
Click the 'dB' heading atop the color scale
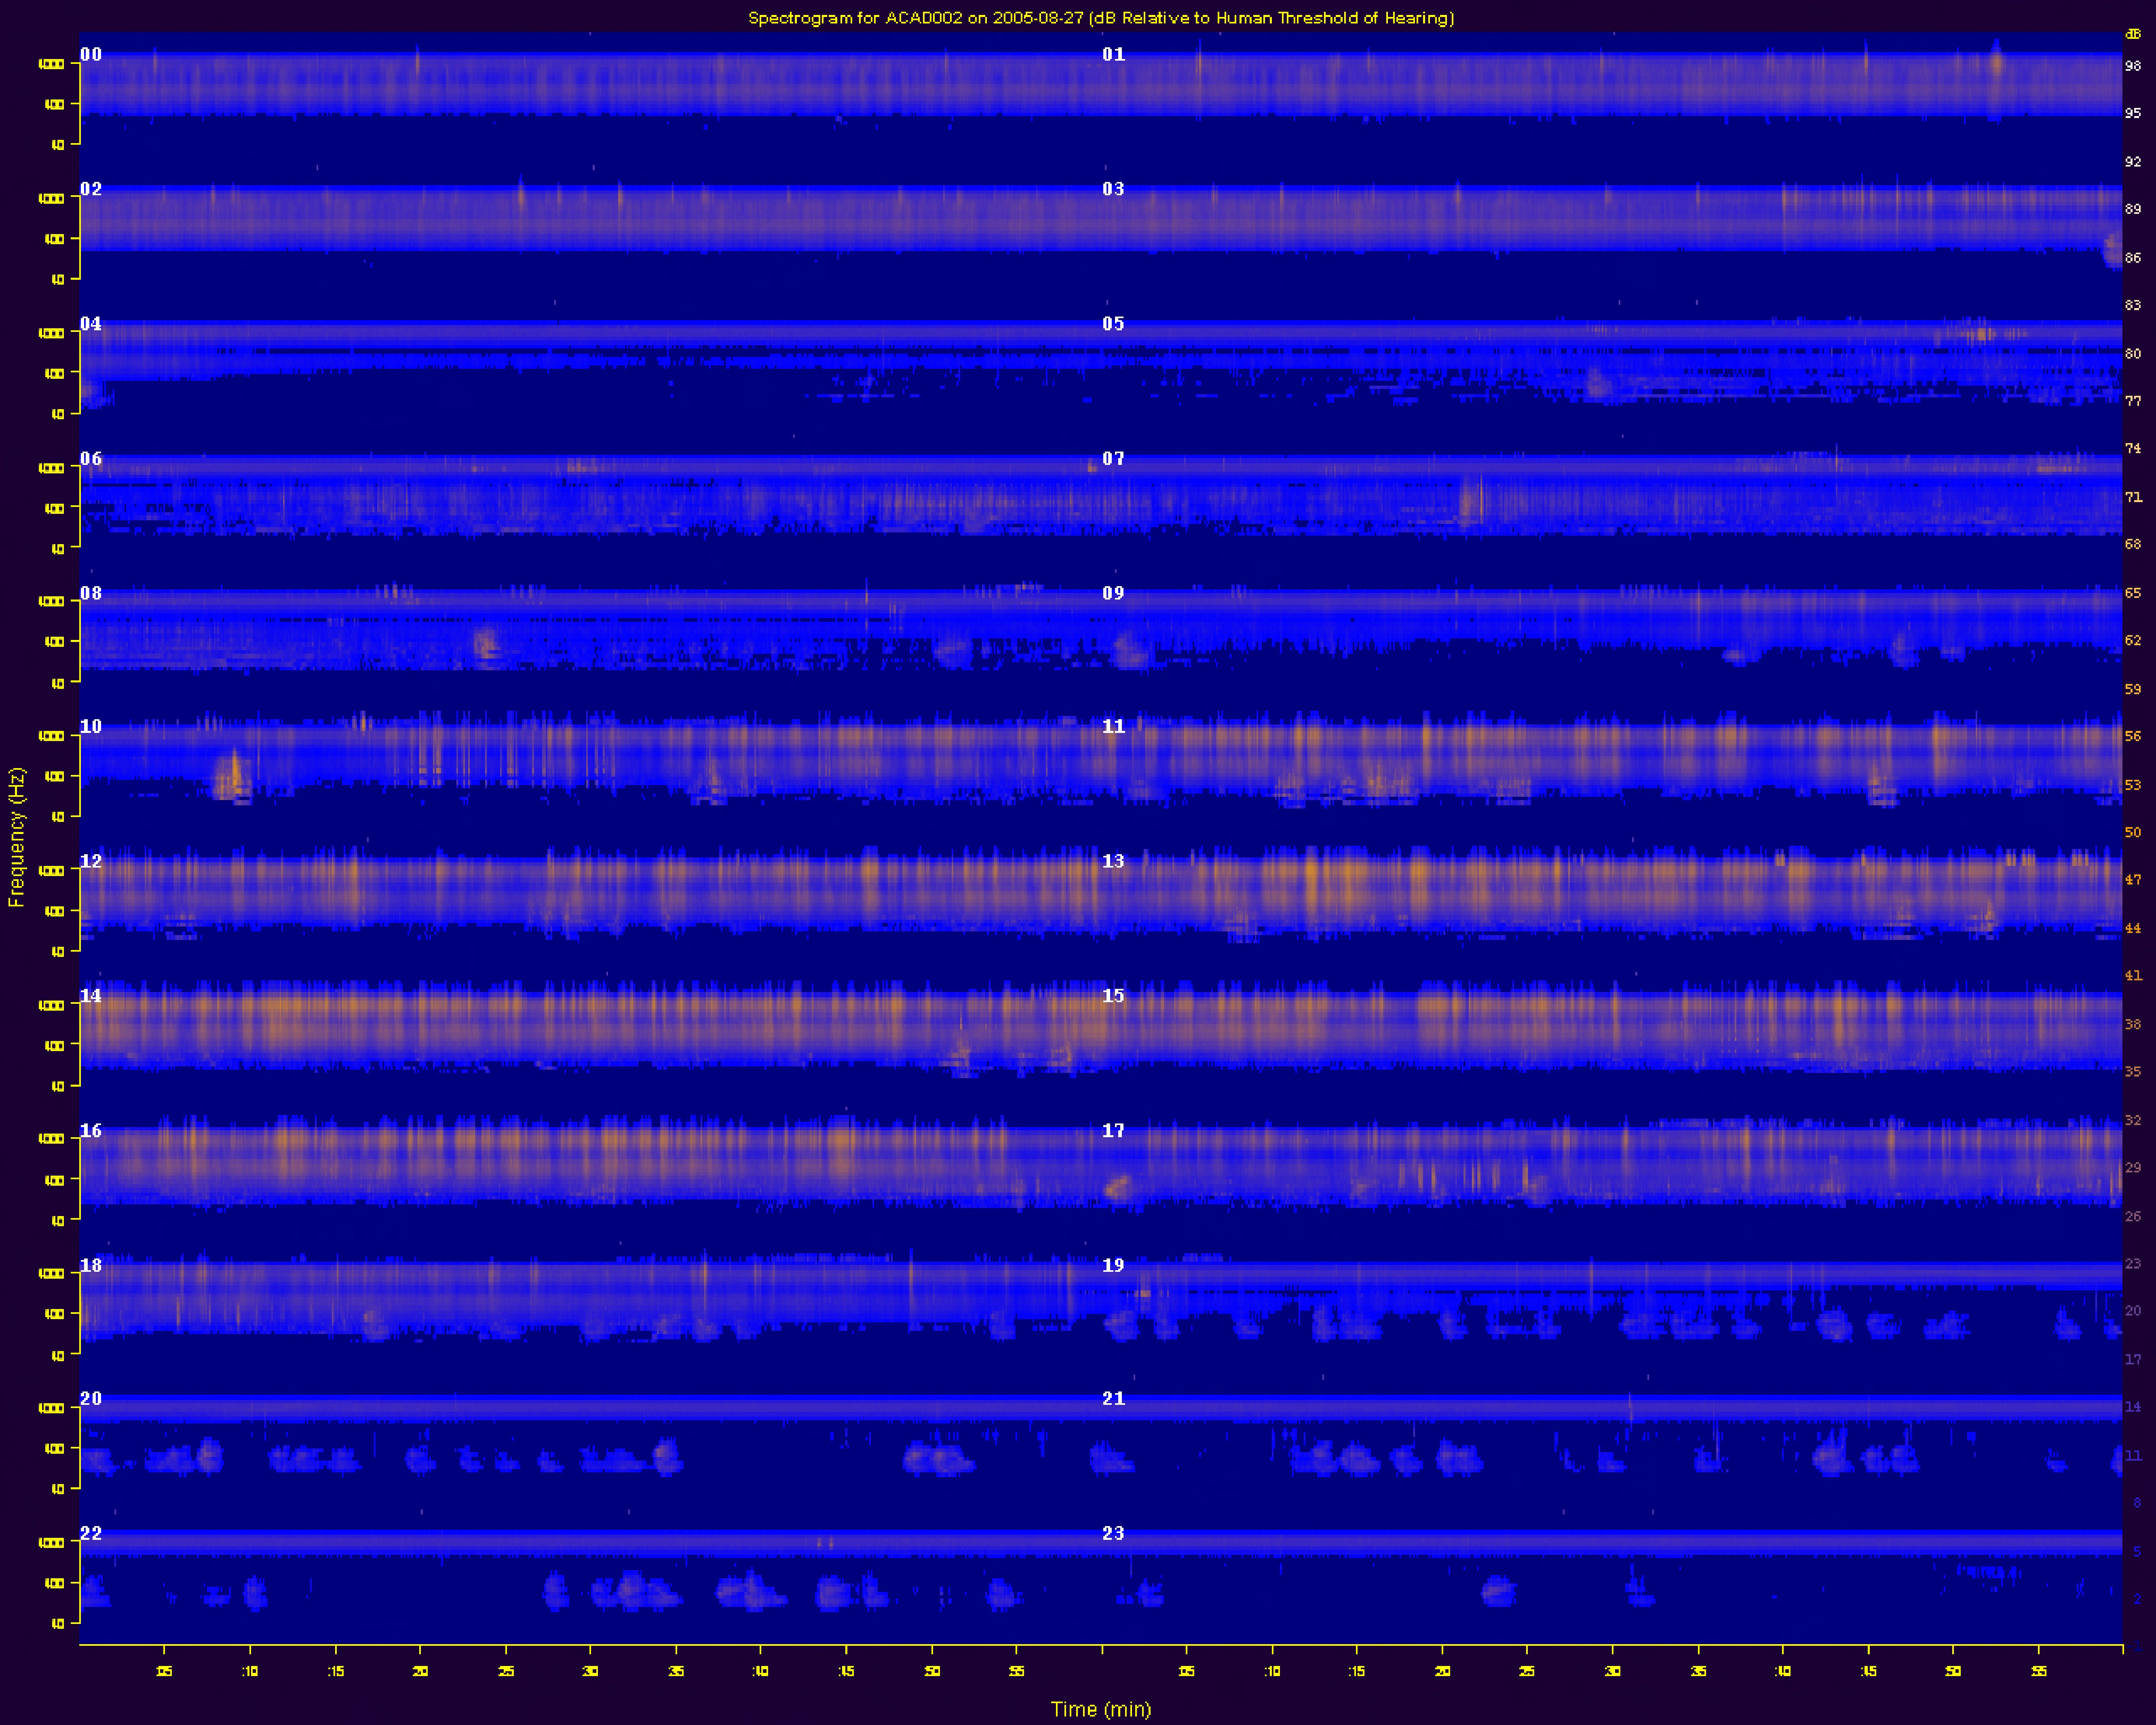click(x=2133, y=34)
